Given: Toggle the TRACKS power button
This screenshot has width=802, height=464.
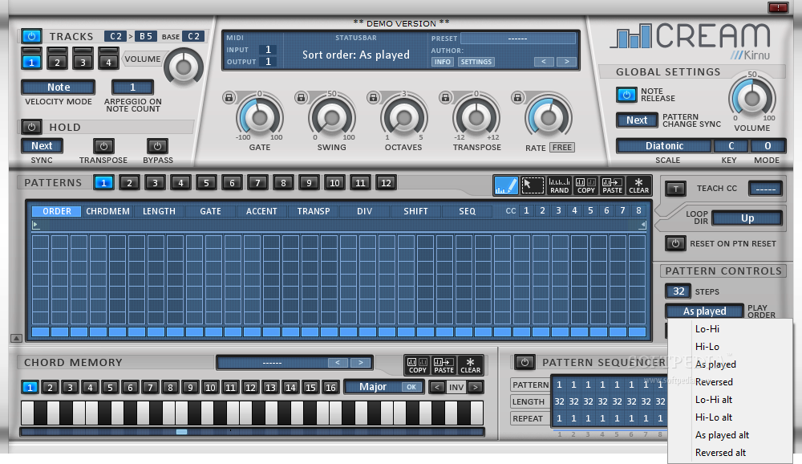Looking at the screenshot, I should (32, 36).
